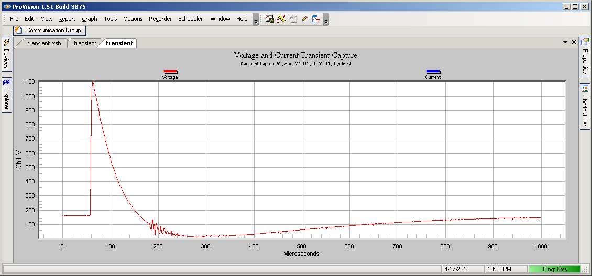Click the Explorer panel icon
The width and height of the screenshot is (592, 276).
coord(6,83)
